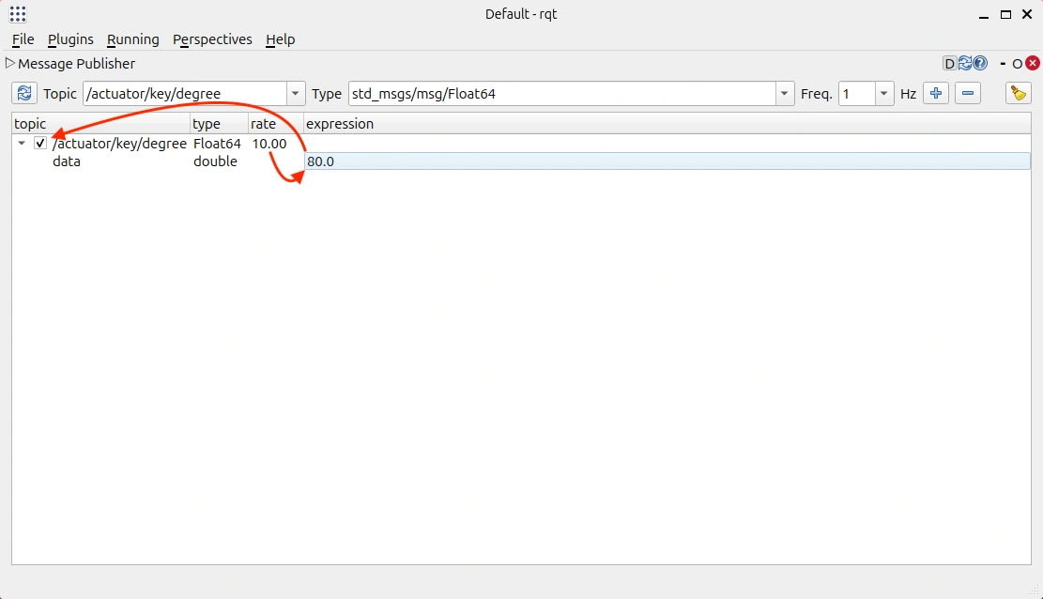Close Message Publisher with the red X
1043x599 pixels.
coord(1033,63)
